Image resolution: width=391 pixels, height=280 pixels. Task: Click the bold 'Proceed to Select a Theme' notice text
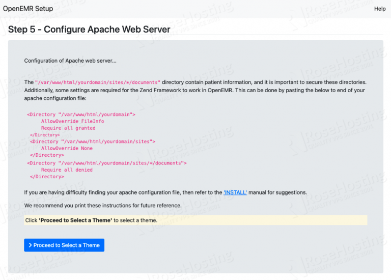[x=75, y=220]
